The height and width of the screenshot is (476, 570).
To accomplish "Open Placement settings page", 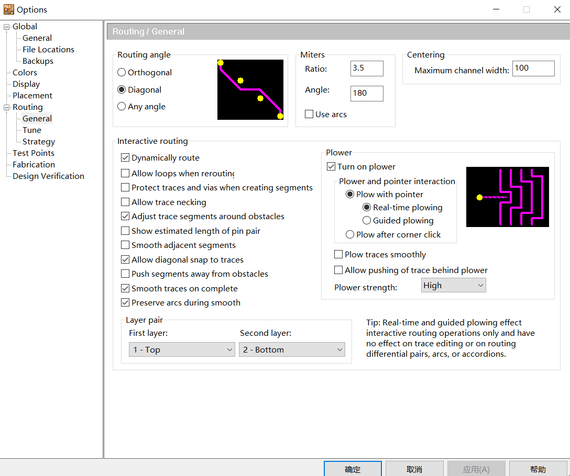I will click(x=32, y=96).
